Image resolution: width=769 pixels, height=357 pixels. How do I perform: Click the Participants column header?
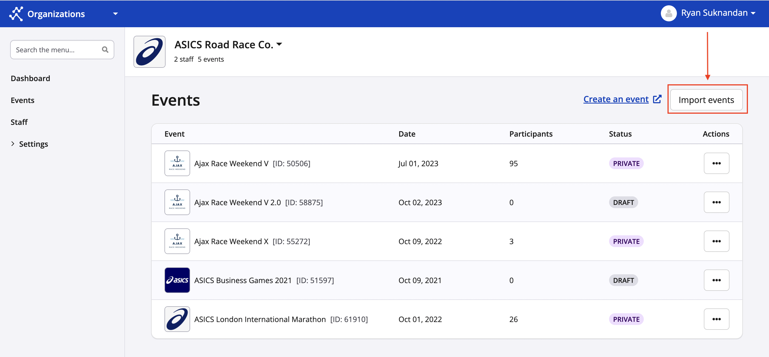tap(531, 134)
